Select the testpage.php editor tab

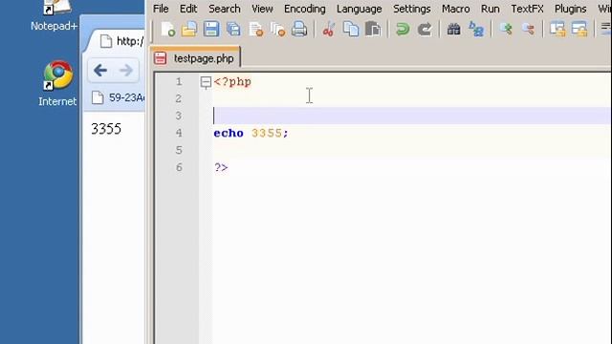click(195, 58)
